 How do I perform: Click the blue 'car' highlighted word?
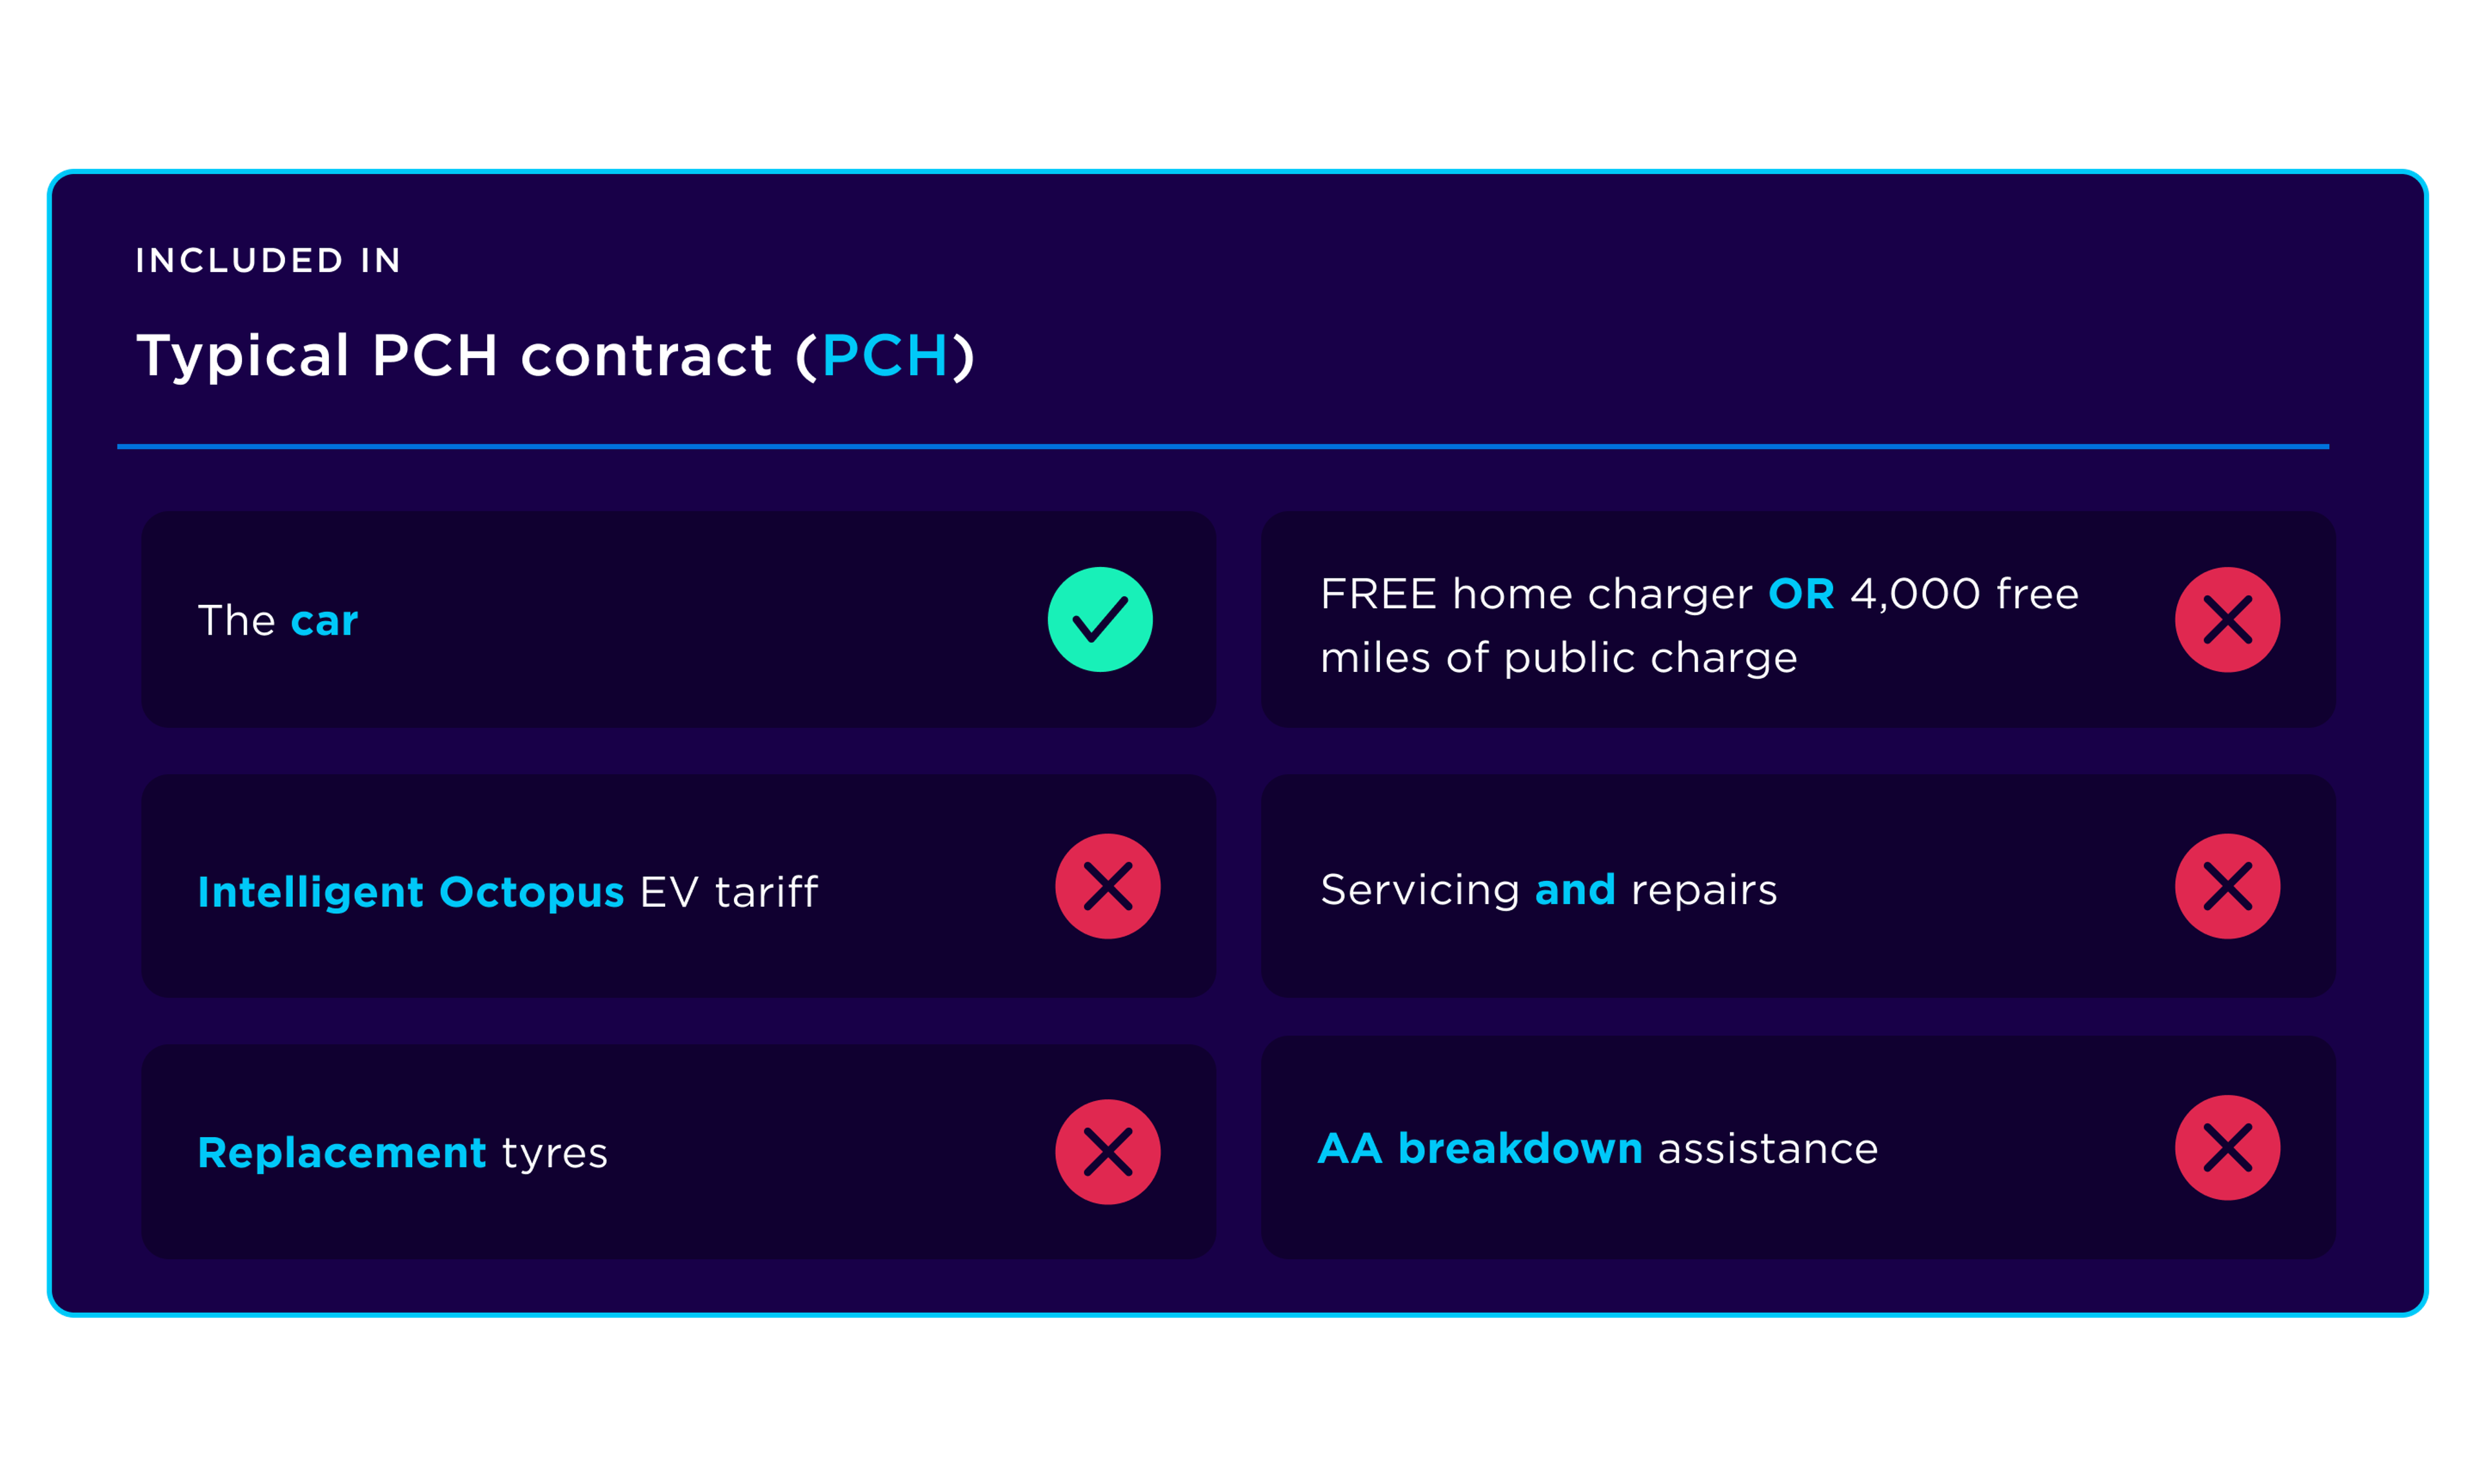(324, 622)
